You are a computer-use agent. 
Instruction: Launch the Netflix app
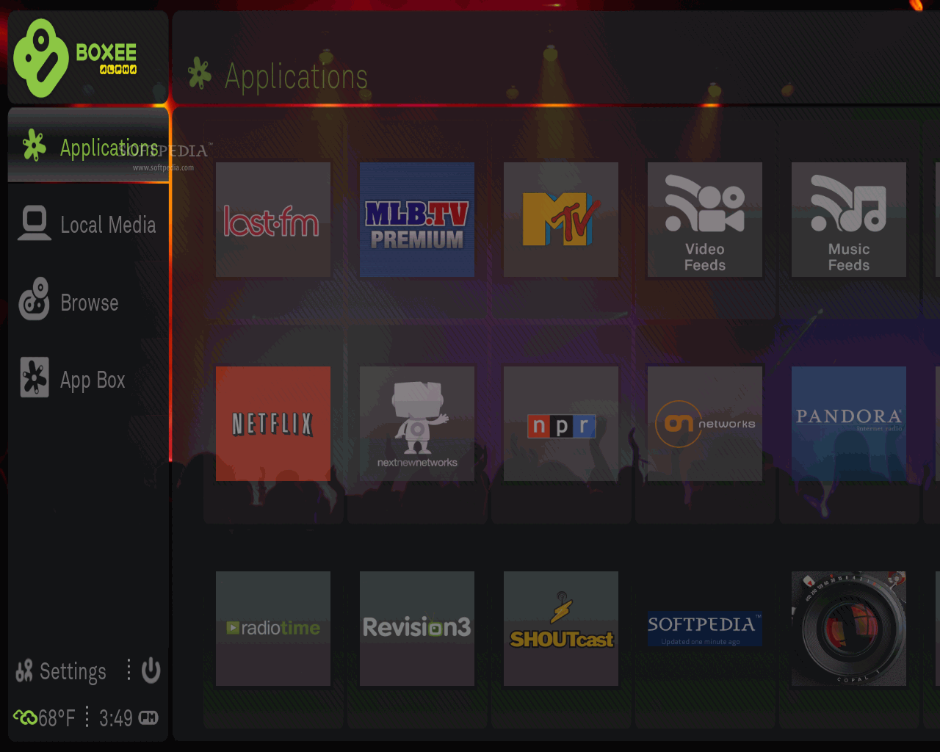pyautogui.click(x=273, y=424)
